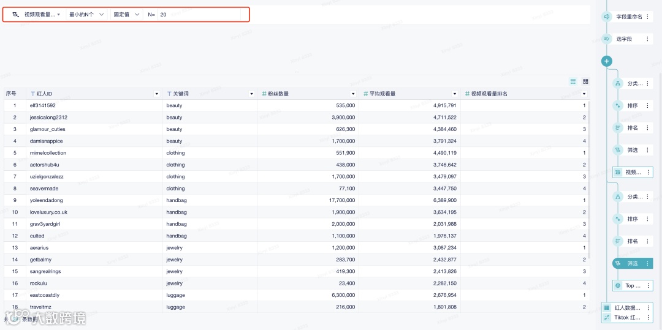Open 红人ID column filter arrow

click(157, 94)
